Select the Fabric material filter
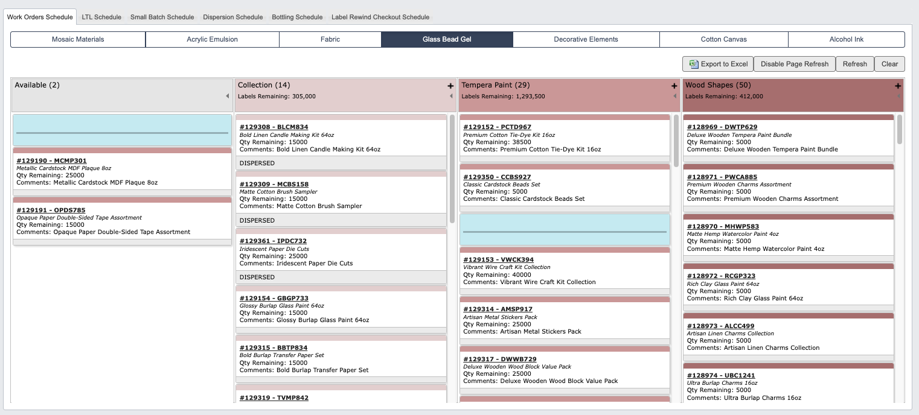The width and height of the screenshot is (919, 415). [x=330, y=39]
